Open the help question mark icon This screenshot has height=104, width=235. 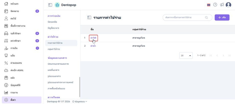pyautogui.click(x=215, y=5)
